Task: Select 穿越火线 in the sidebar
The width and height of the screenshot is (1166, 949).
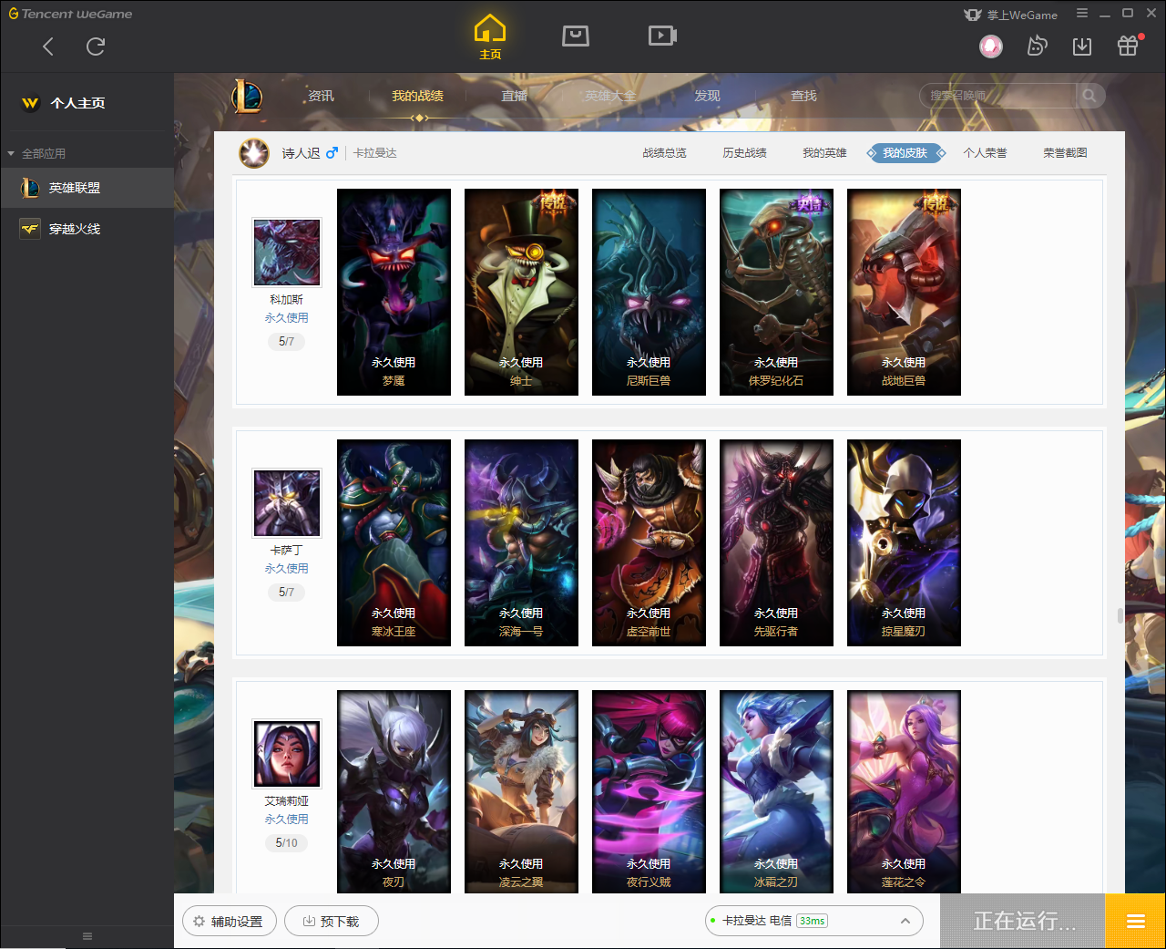Action: point(87,229)
